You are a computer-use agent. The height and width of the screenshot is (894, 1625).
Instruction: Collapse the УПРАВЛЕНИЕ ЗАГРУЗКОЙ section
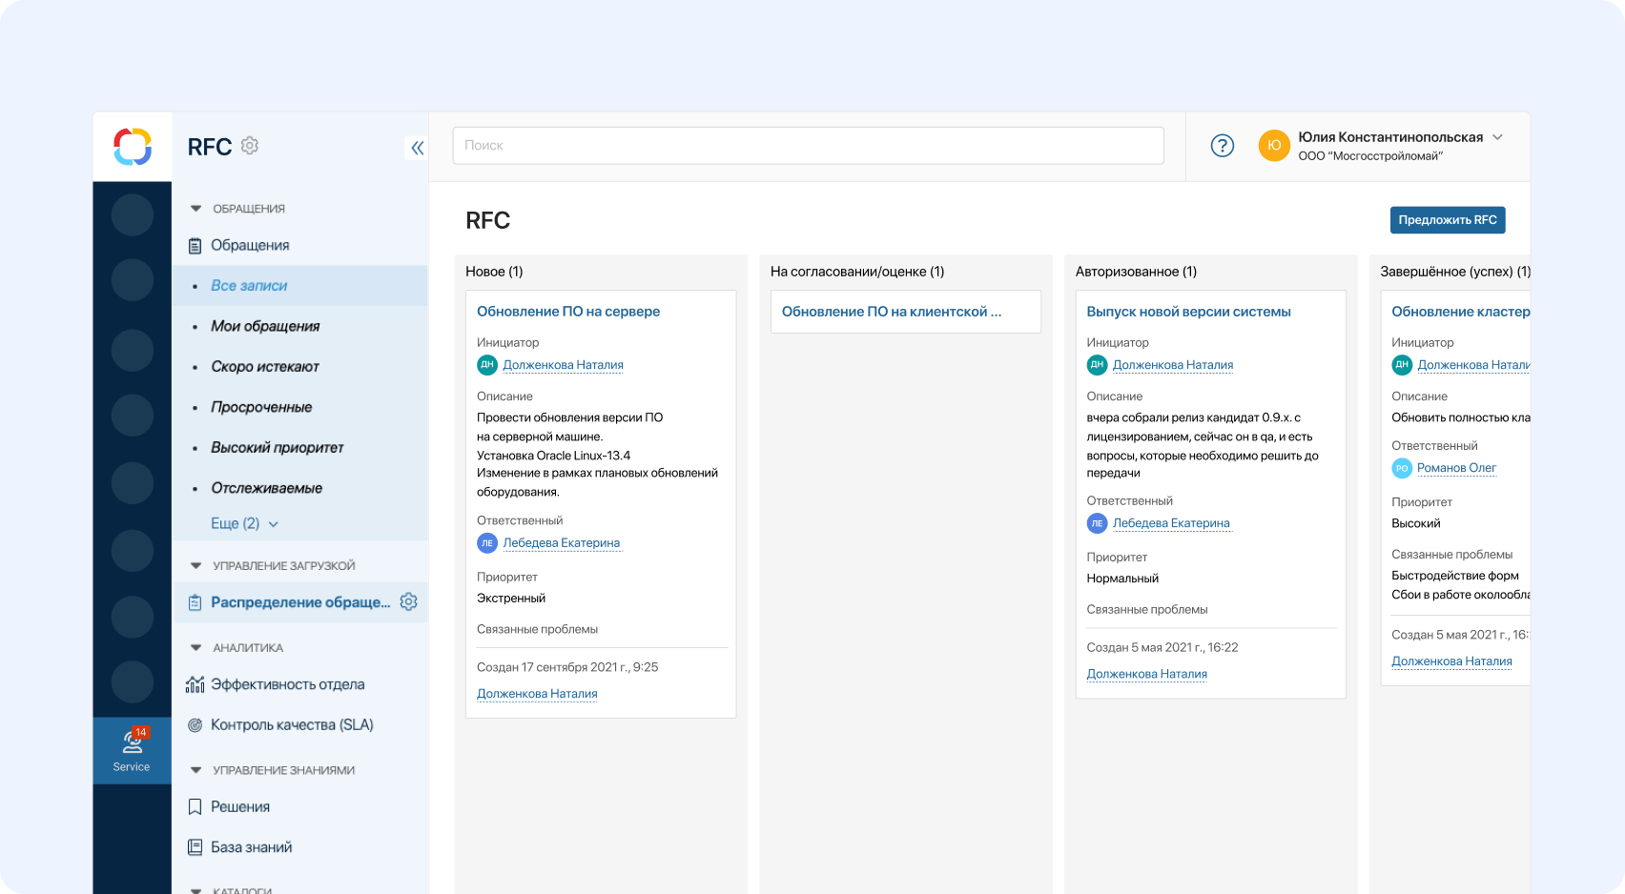click(x=196, y=566)
